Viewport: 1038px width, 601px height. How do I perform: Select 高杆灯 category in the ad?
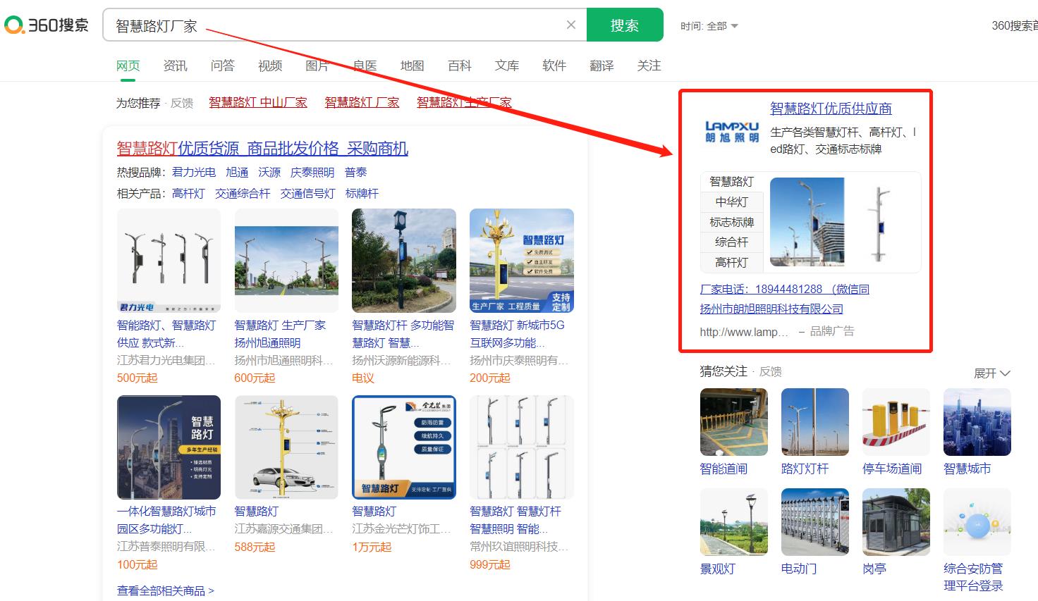(731, 263)
